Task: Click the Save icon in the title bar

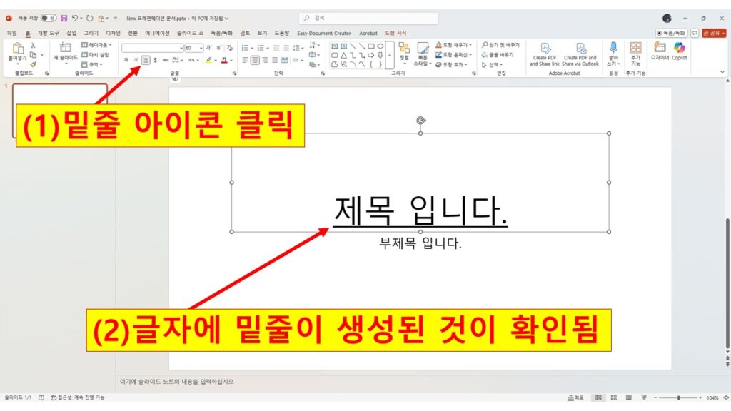Action: [64, 18]
